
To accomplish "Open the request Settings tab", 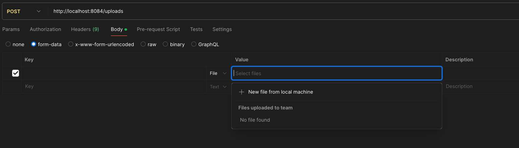I will click(222, 29).
